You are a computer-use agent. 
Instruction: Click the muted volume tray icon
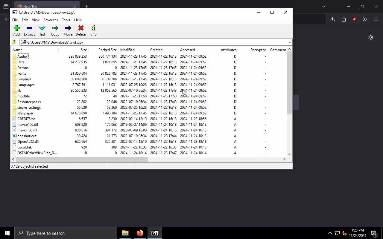point(344,233)
